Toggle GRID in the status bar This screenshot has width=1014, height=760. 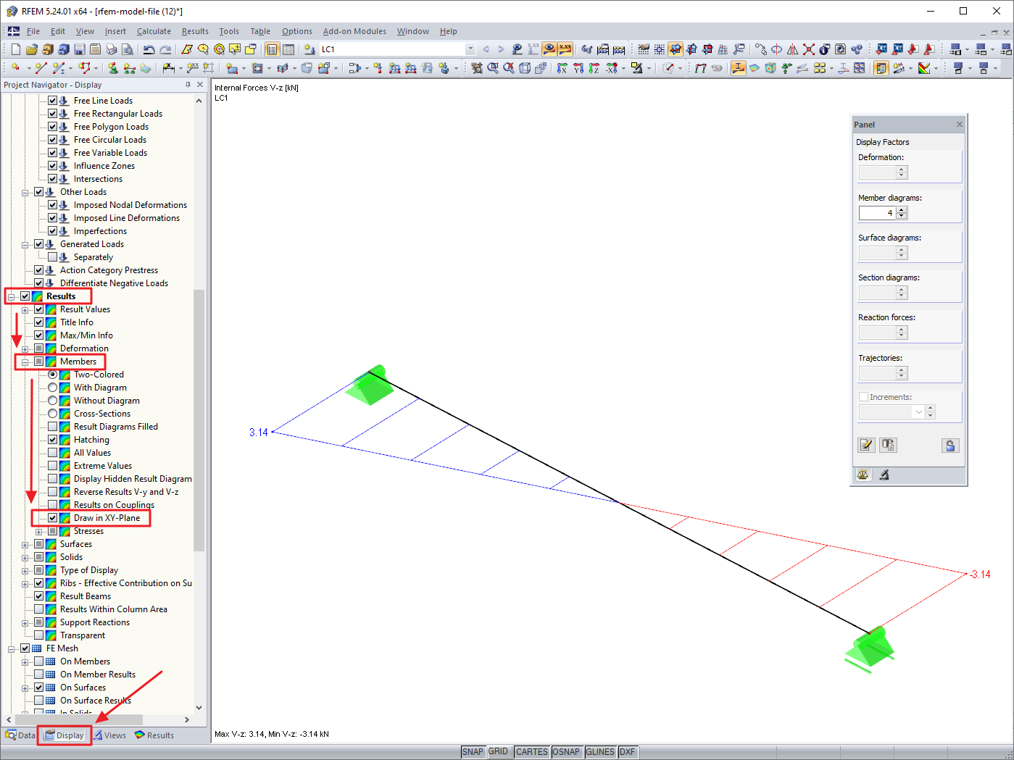click(498, 752)
